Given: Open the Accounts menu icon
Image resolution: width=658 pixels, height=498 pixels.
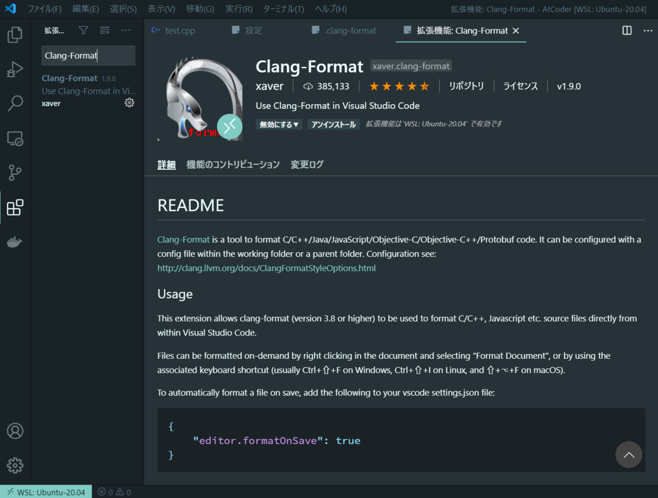Looking at the screenshot, I should [x=15, y=431].
